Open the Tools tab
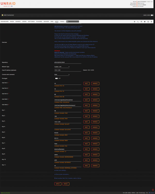This screenshot has width=155, height=194. (62, 21)
